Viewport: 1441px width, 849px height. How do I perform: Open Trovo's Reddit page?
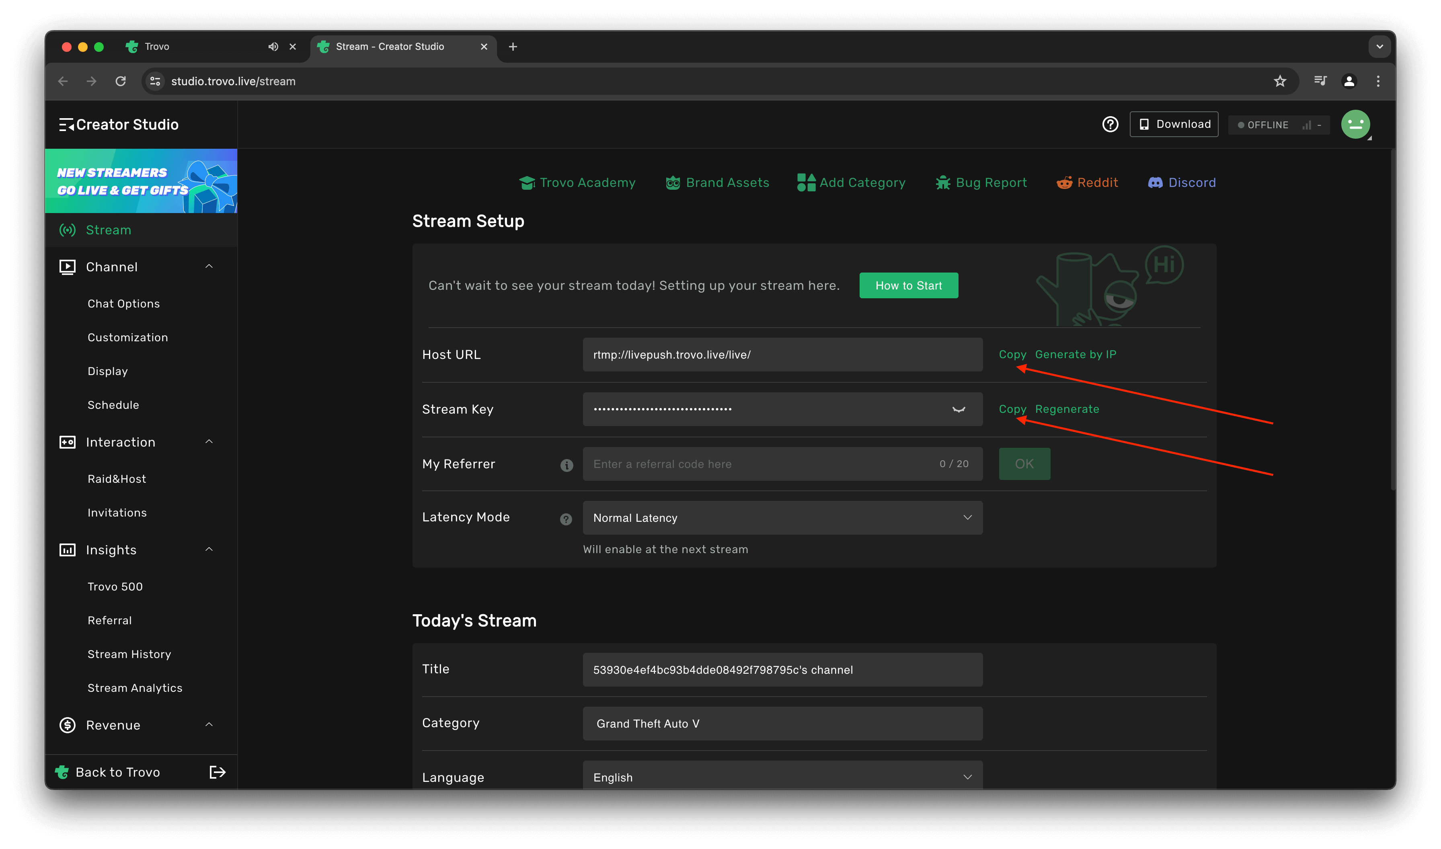pos(1087,182)
